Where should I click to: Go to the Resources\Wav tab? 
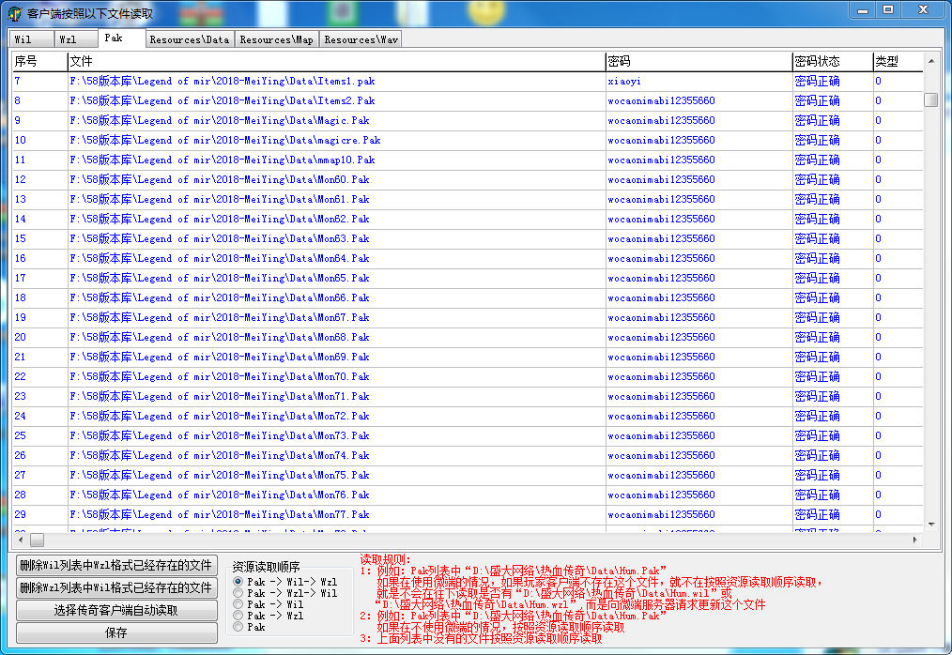point(361,39)
